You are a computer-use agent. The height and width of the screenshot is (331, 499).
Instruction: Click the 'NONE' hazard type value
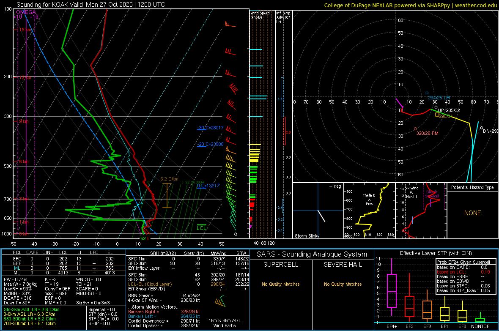click(x=472, y=213)
